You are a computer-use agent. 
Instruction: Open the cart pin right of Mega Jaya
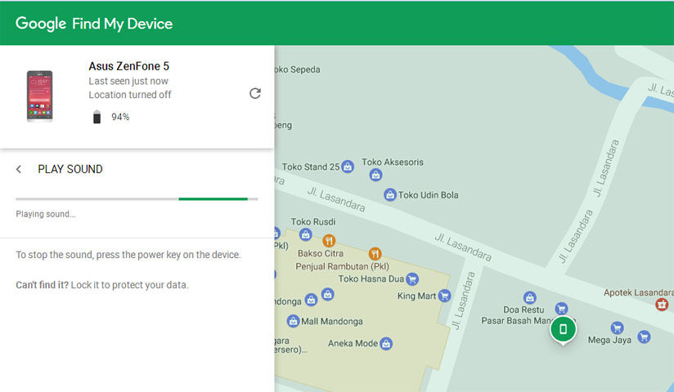(644, 336)
